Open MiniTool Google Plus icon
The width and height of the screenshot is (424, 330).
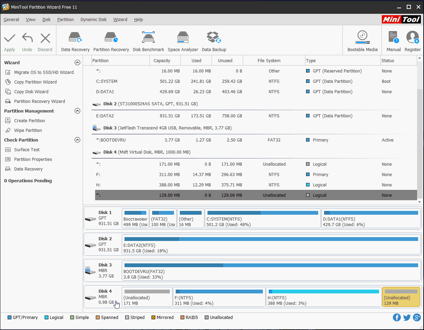[x=417, y=318]
